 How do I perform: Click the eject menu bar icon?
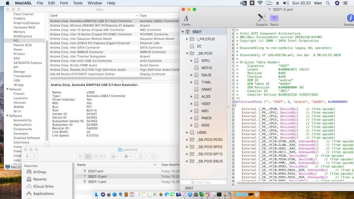point(277,3)
